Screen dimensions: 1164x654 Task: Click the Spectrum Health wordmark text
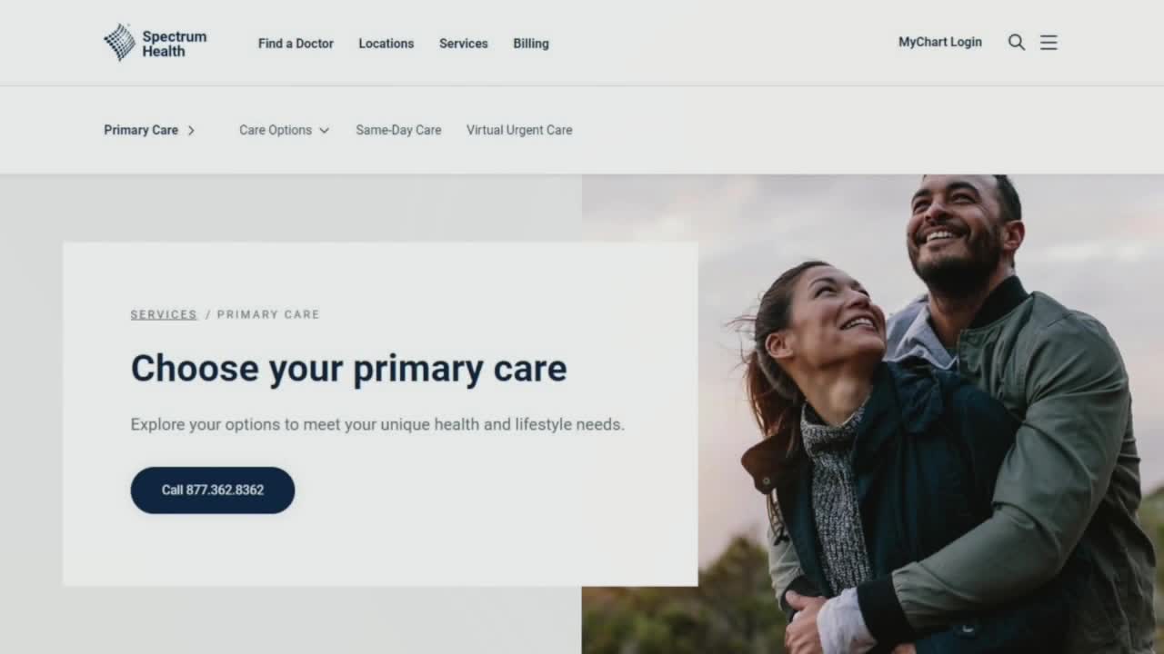click(x=174, y=44)
